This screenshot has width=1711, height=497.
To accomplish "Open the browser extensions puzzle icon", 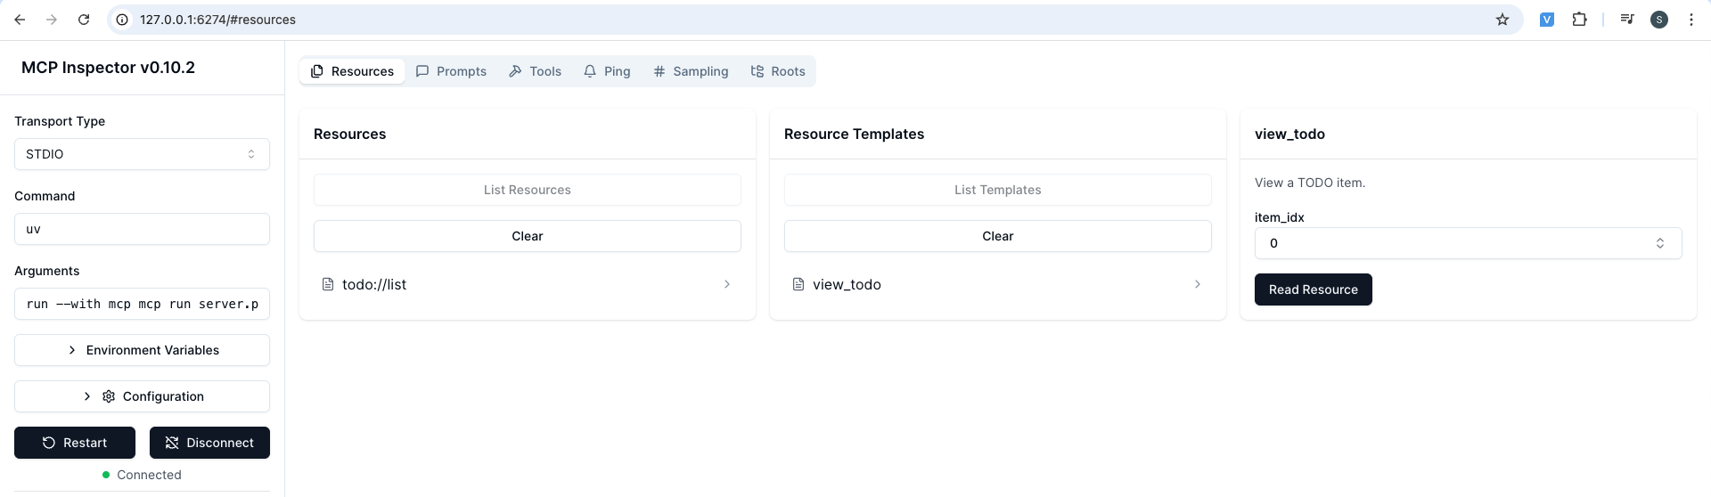I will click(1579, 20).
